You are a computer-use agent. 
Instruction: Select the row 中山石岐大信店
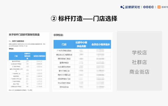point(82,83)
